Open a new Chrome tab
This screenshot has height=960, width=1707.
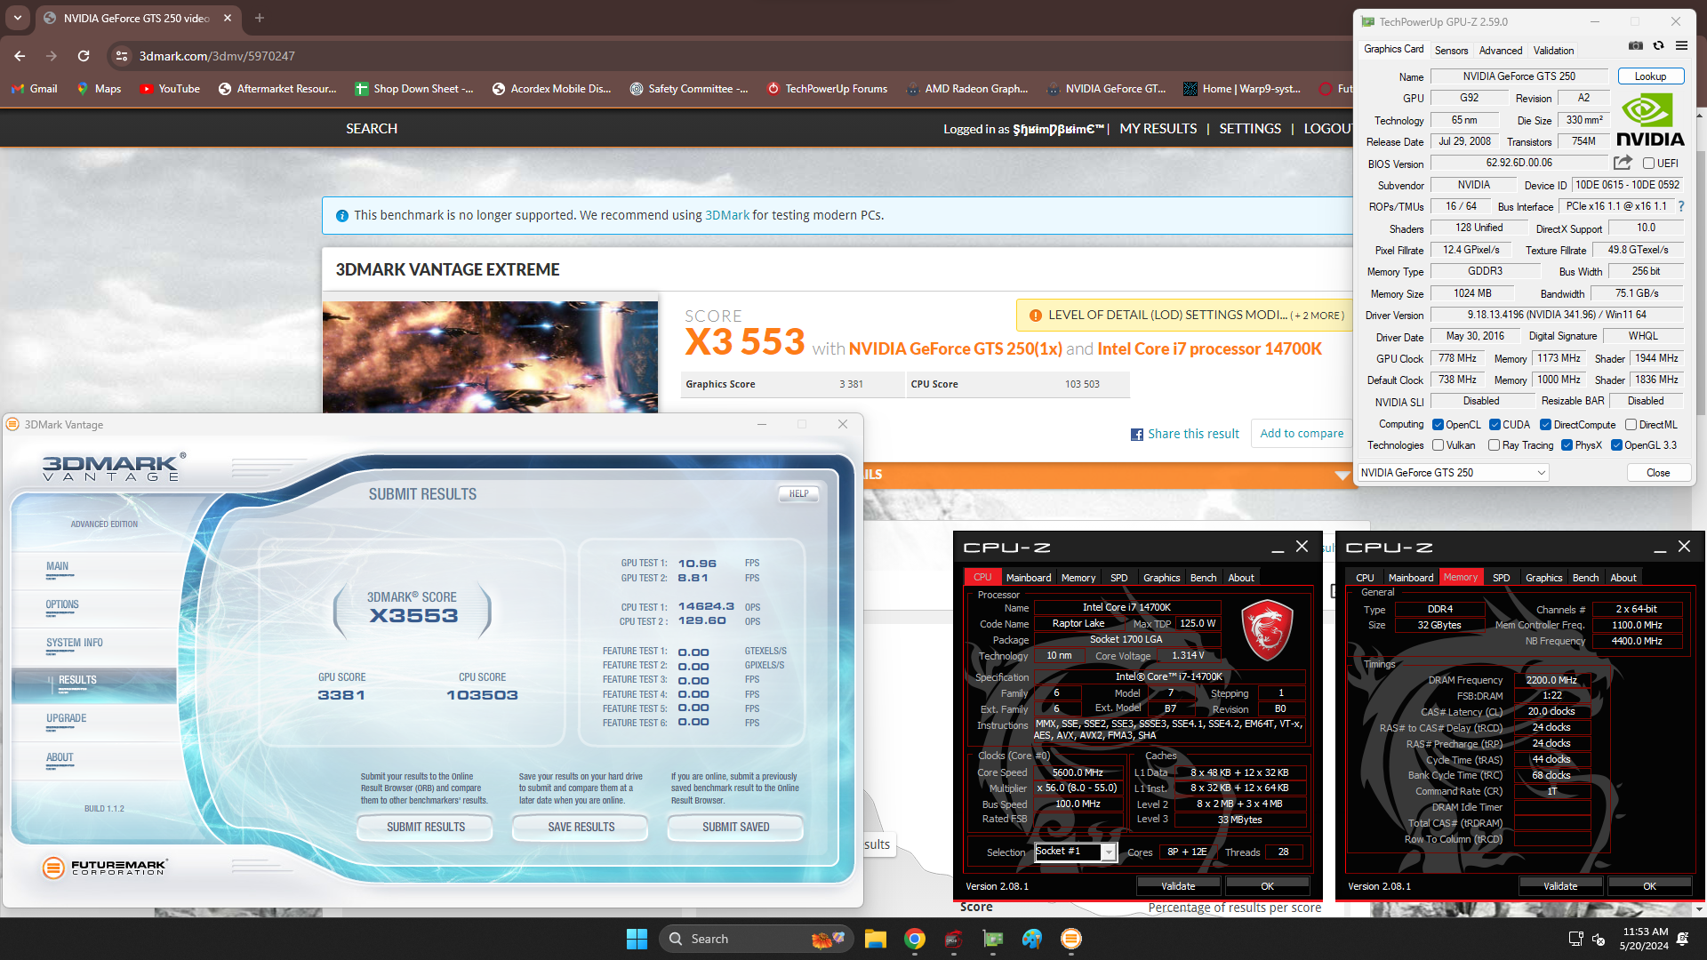click(260, 18)
